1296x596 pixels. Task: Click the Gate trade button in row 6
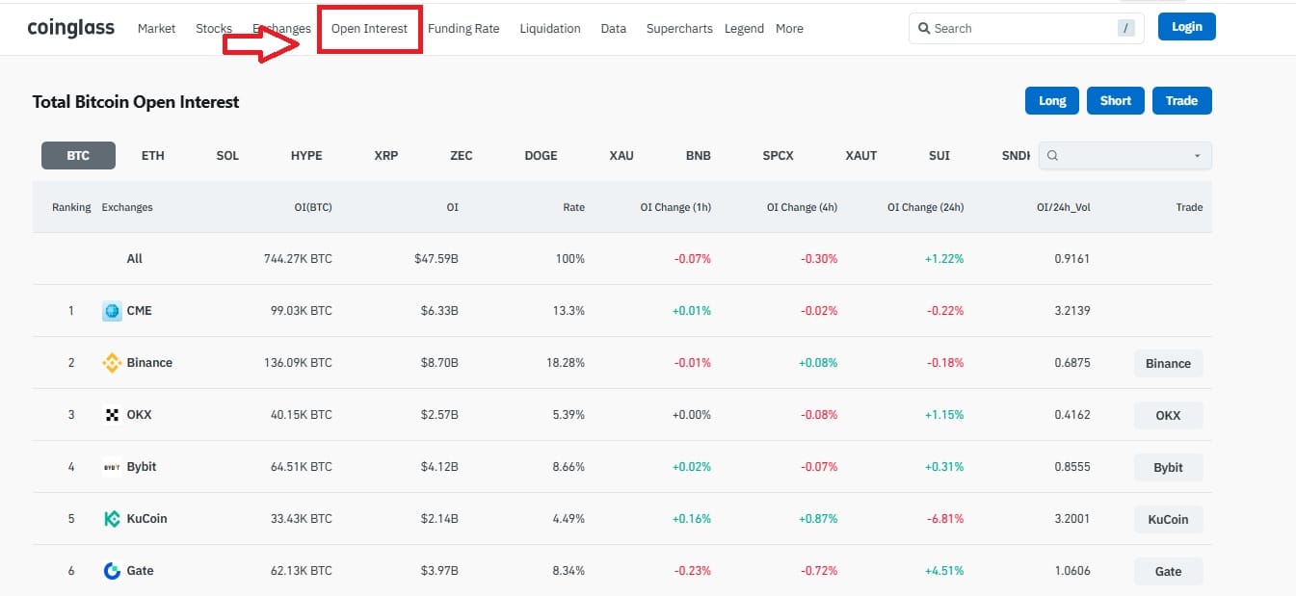click(1168, 572)
